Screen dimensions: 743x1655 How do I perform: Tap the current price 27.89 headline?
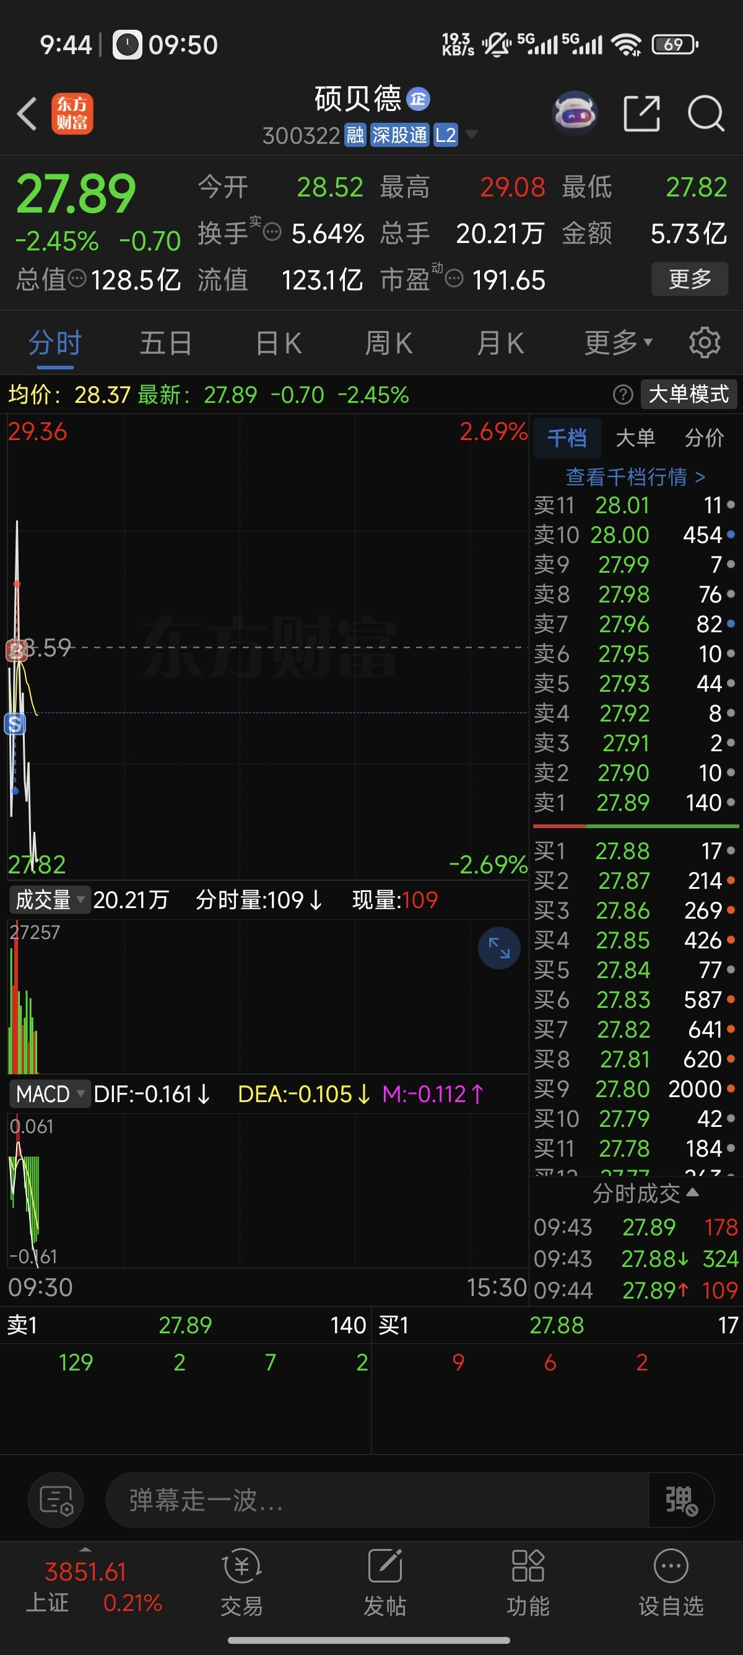pyautogui.click(x=76, y=194)
